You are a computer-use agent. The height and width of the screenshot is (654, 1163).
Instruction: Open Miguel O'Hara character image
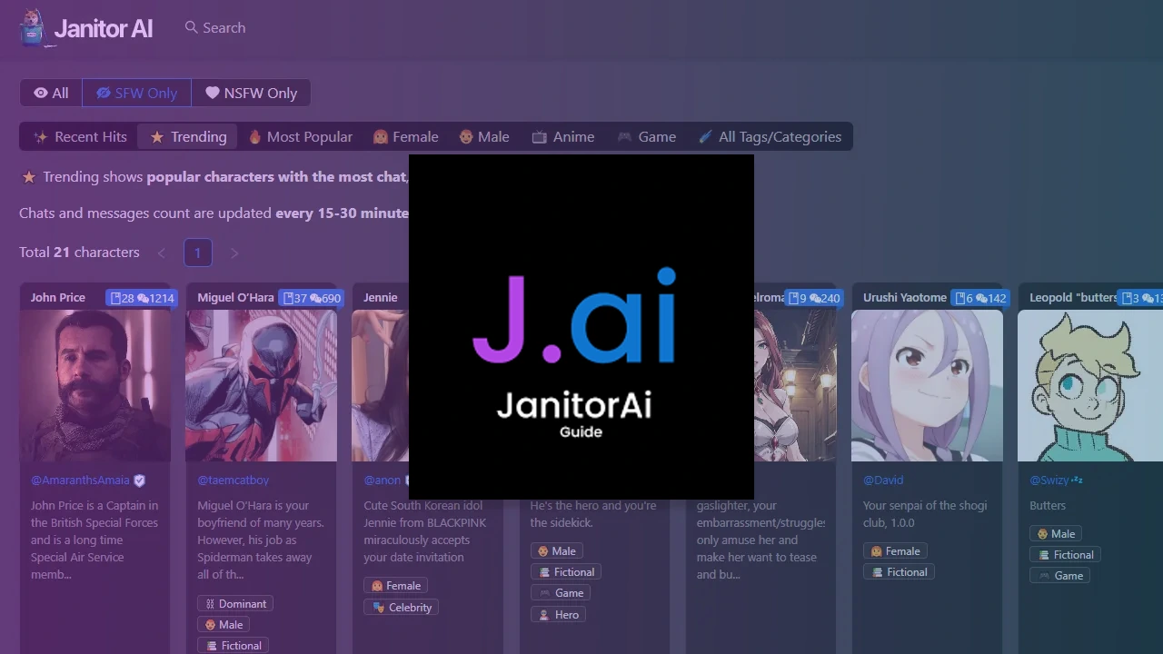click(x=261, y=385)
